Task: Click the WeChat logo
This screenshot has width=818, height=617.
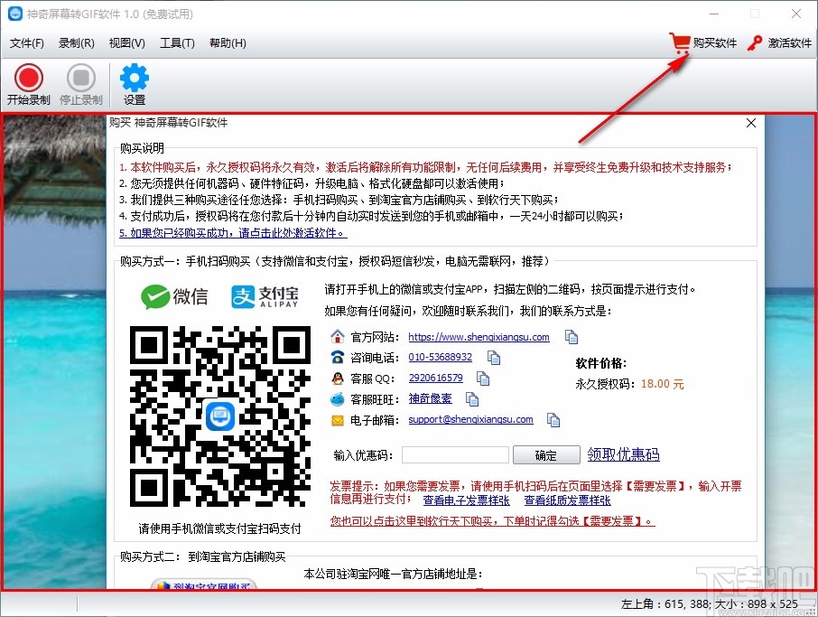Action: pyautogui.click(x=174, y=296)
